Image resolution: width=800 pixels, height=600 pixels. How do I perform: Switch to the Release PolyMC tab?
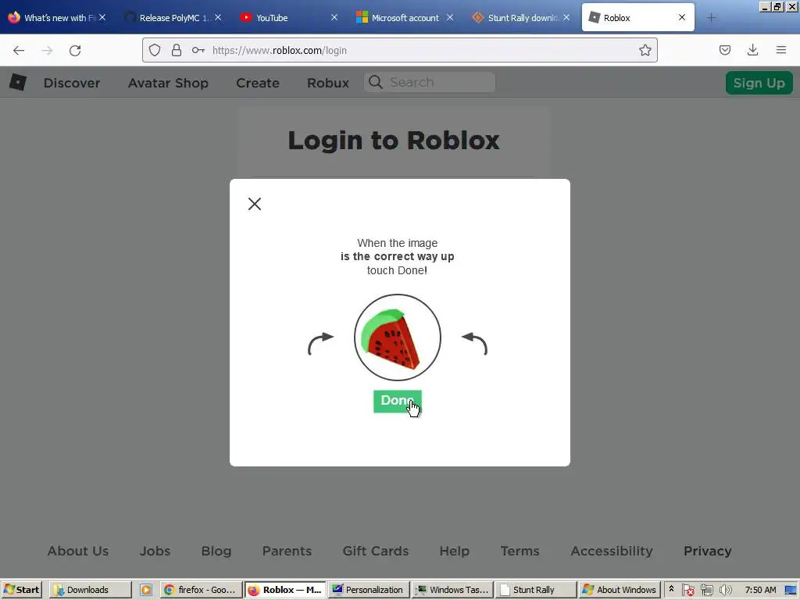pyautogui.click(x=173, y=18)
